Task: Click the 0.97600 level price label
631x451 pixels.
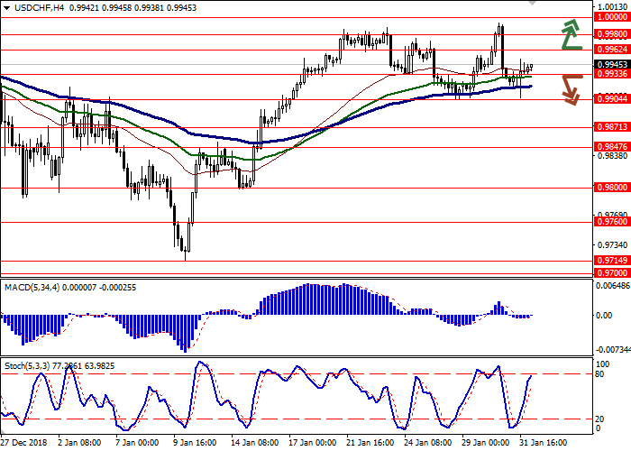Action: 612,222
